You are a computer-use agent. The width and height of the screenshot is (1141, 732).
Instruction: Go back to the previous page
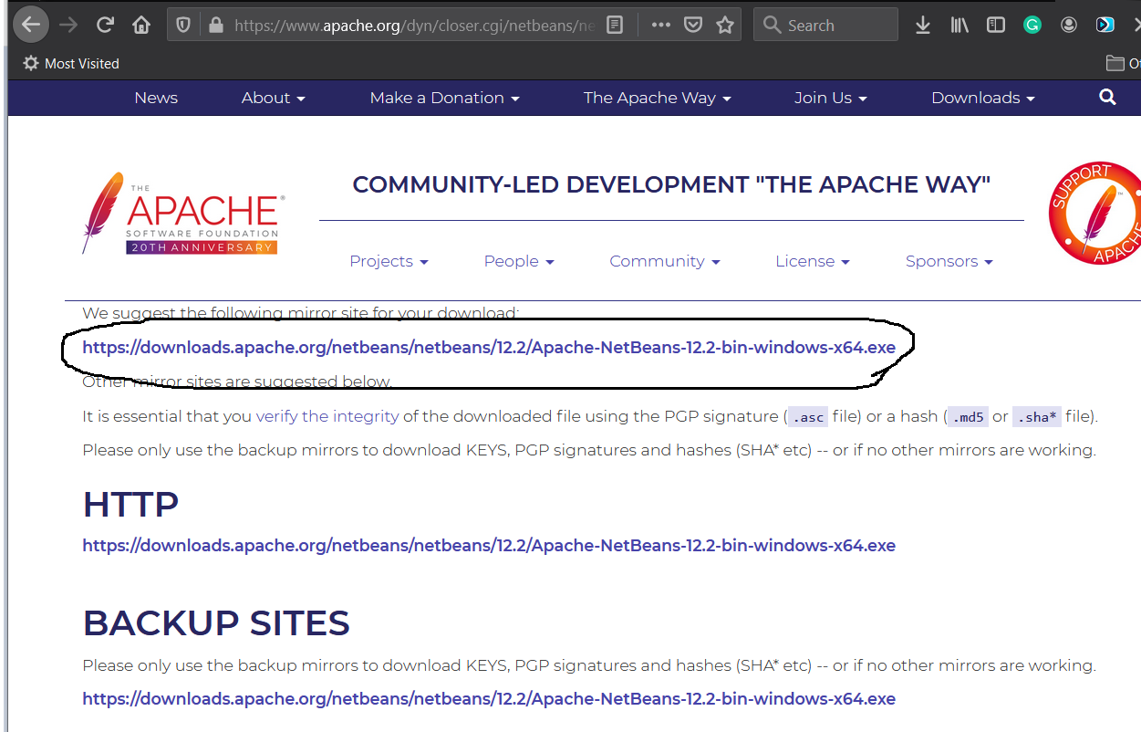(31, 25)
